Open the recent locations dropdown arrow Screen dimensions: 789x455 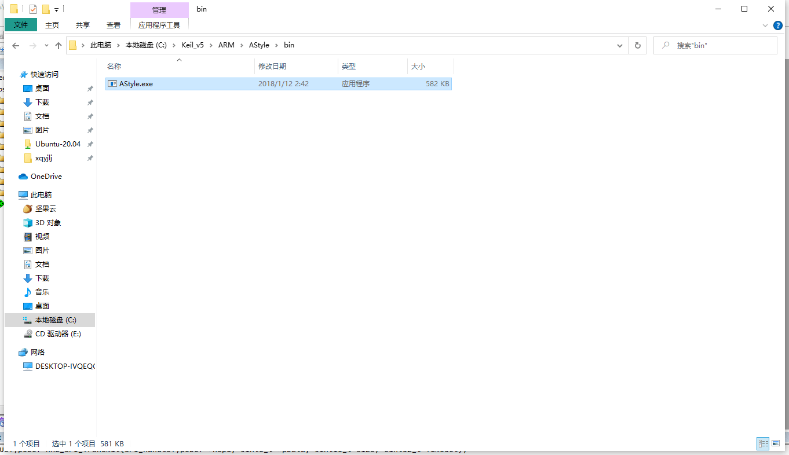coord(46,46)
